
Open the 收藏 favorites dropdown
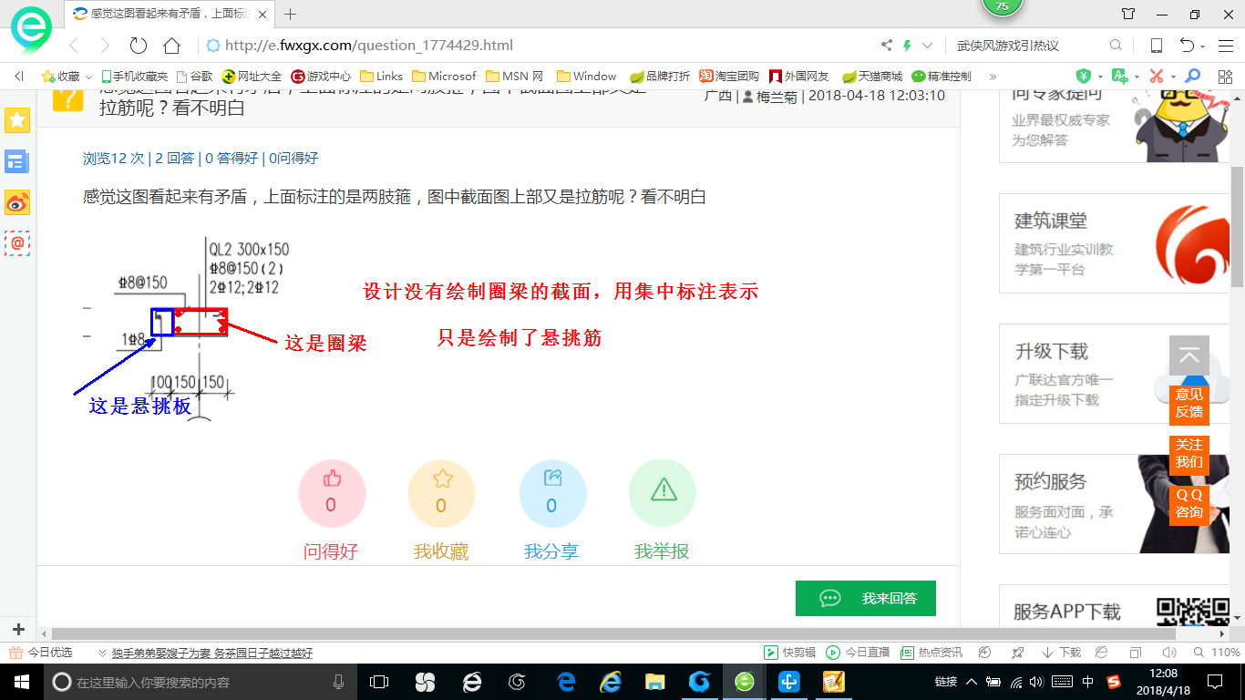tap(67, 77)
